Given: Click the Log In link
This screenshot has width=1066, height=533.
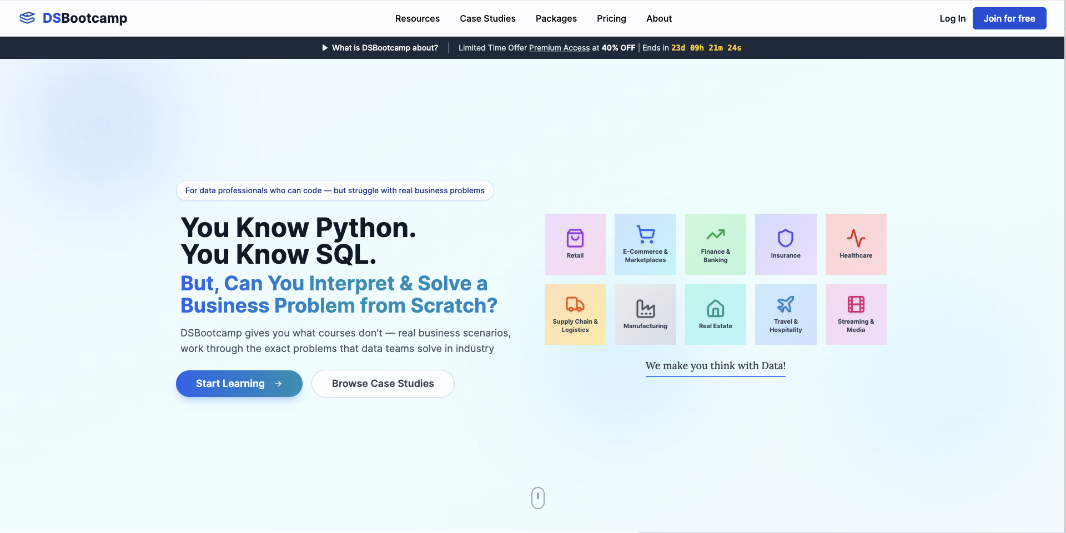Looking at the screenshot, I should click(952, 18).
